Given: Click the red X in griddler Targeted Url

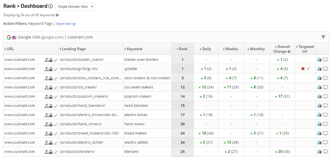Looking at the screenshot, I should (303, 69).
